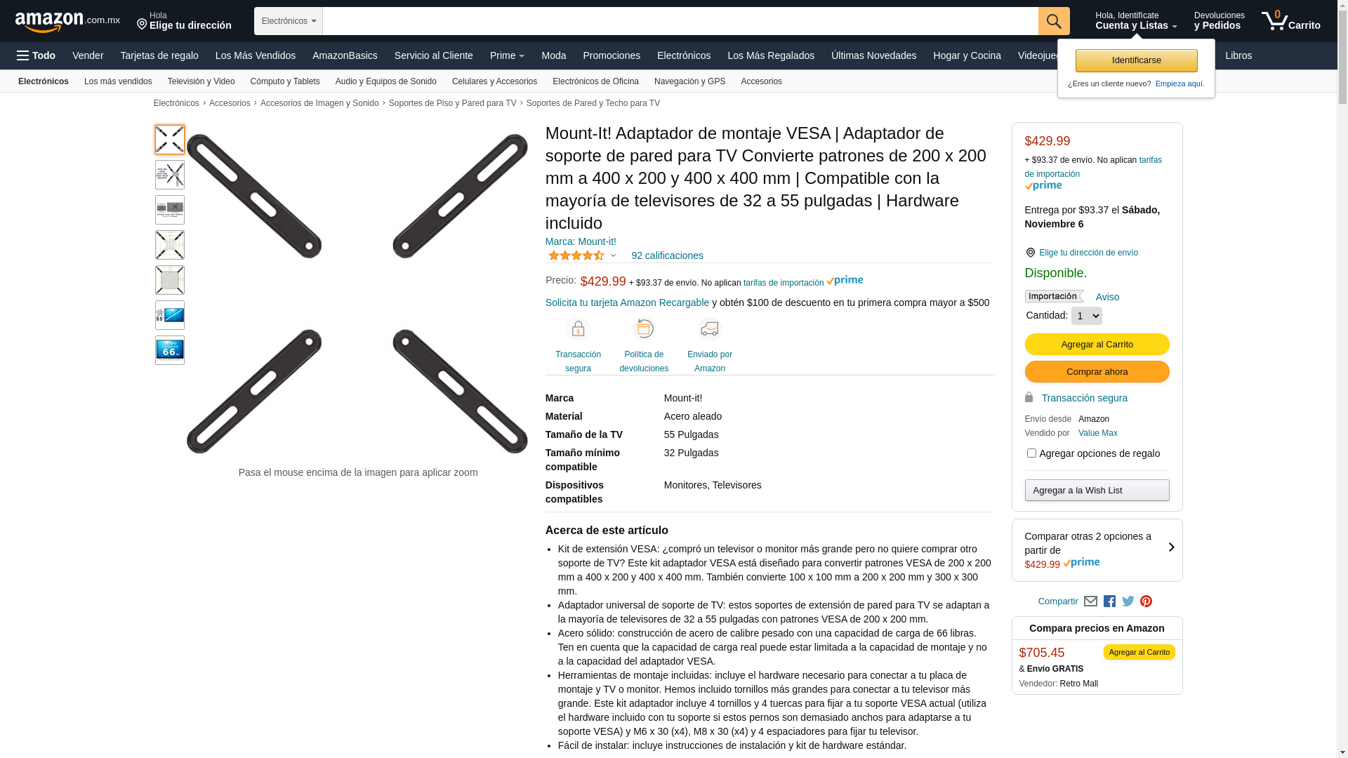Share product via Facebook icon
This screenshot has height=758, width=1348.
(1109, 601)
